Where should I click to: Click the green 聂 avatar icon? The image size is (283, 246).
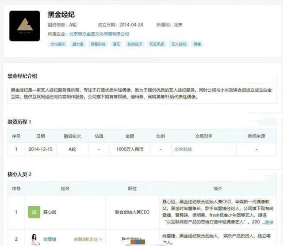click(34, 212)
